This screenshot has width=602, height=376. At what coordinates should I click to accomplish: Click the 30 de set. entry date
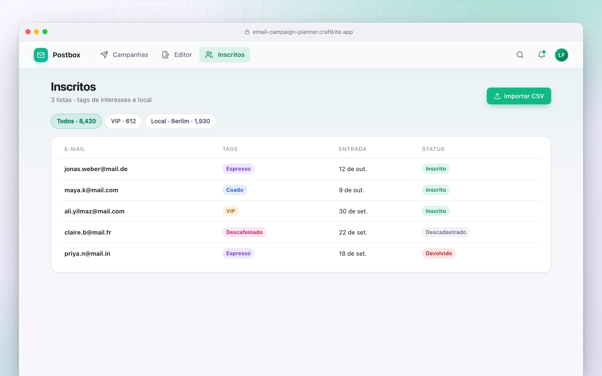click(353, 211)
